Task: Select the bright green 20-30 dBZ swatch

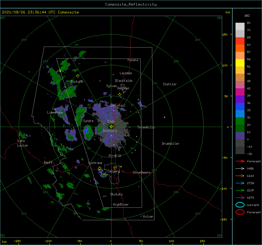Action: pos(240,121)
